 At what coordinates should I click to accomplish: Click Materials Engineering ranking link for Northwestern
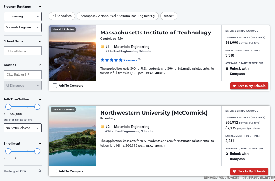[132, 127]
